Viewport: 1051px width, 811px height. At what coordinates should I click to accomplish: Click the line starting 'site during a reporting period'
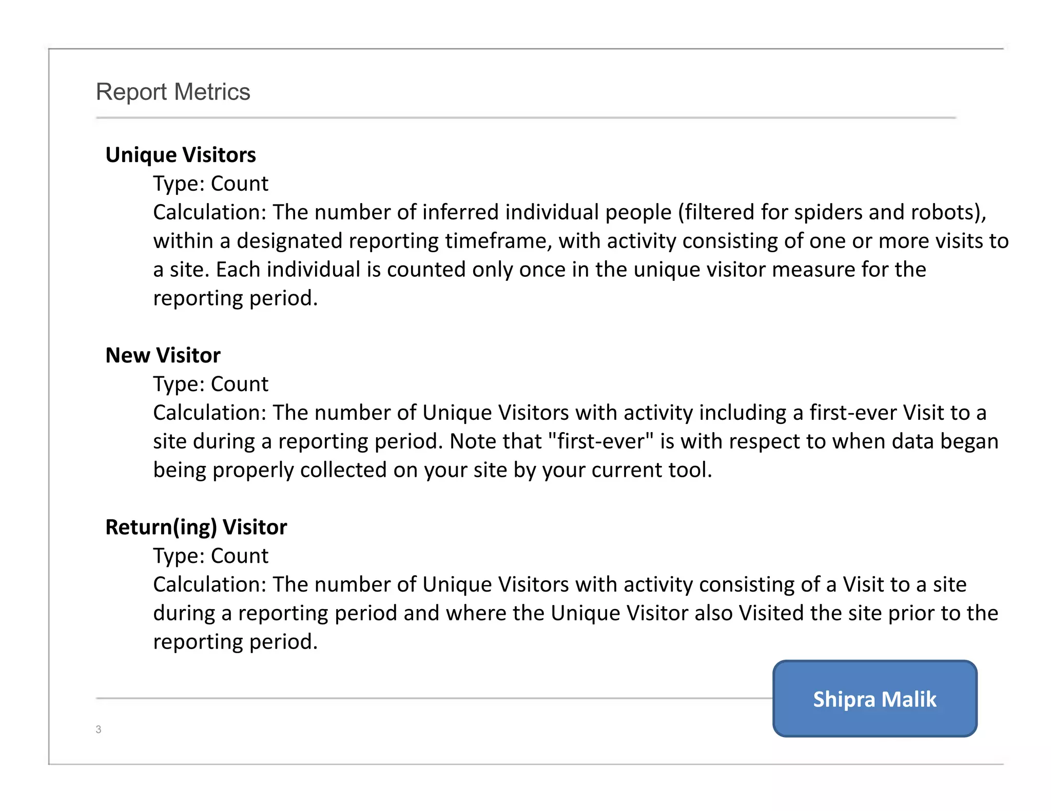pos(576,441)
